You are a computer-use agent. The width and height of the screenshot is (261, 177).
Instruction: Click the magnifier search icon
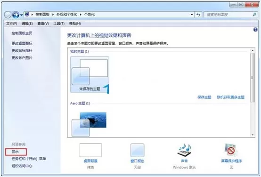tap(254, 15)
